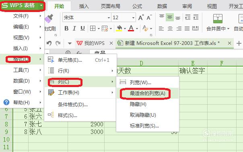
Task: Align text left
Action: coord(161,28)
